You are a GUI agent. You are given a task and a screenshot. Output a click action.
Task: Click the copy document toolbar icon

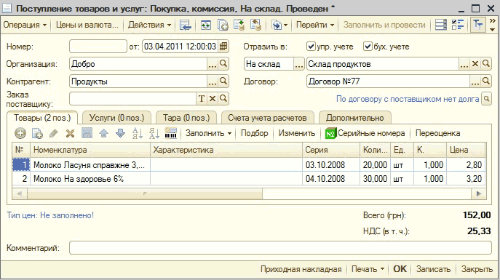223,25
